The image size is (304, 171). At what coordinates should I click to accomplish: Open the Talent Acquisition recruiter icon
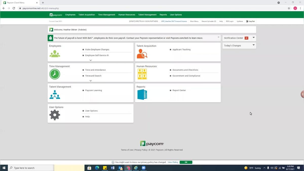click(x=142, y=54)
